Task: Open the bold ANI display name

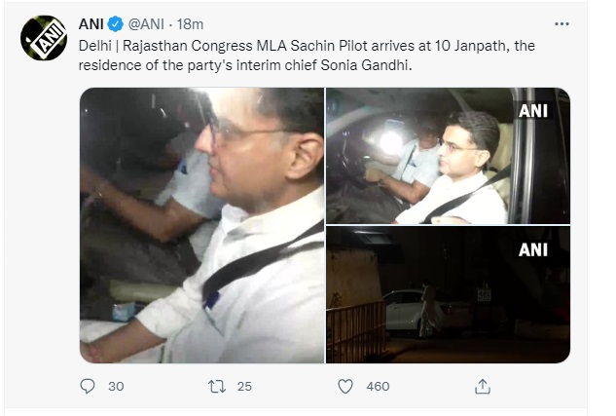Action: [x=93, y=23]
